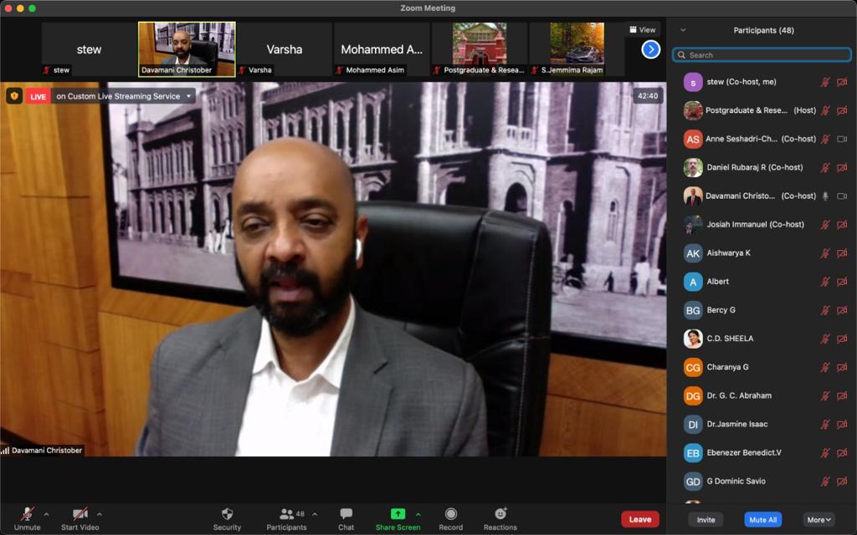Toggle Start Video camera button
Viewport: 857px width, 535px height.
pos(80,514)
